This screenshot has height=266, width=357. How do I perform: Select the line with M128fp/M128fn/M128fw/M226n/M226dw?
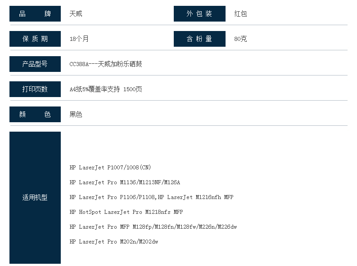point(153,227)
